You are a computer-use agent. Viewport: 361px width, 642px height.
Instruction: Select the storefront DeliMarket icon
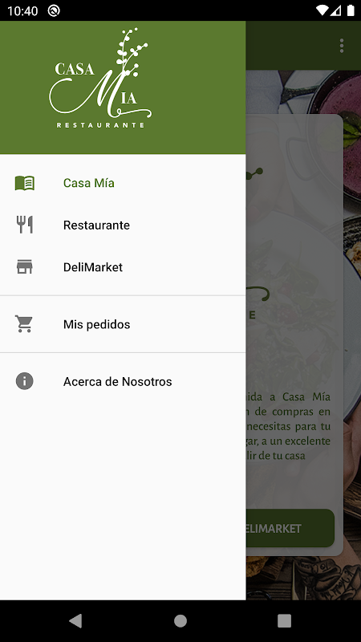pos(25,267)
